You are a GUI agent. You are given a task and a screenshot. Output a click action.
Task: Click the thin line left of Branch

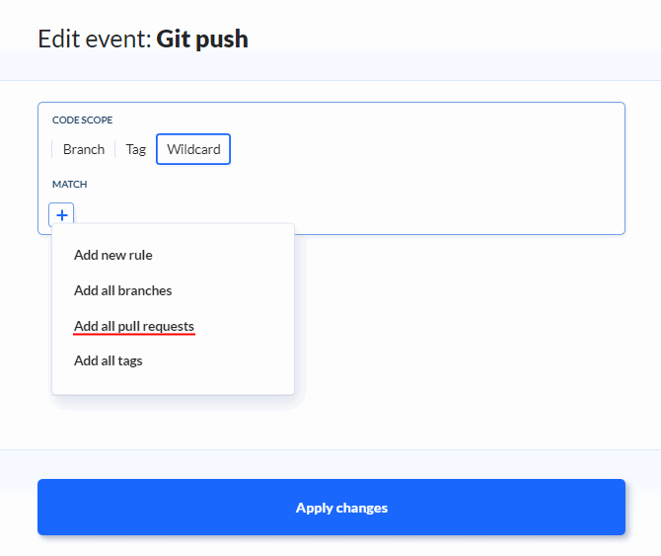coord(52,149)
